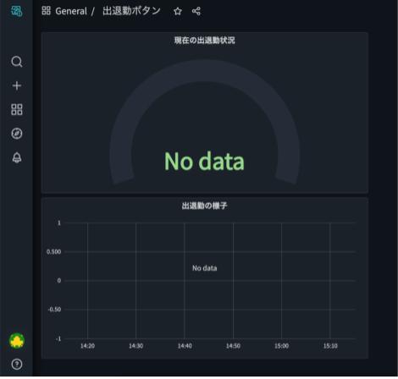
Task: Click the 15:00 time axis label
Action: click(x=281, y=346)
